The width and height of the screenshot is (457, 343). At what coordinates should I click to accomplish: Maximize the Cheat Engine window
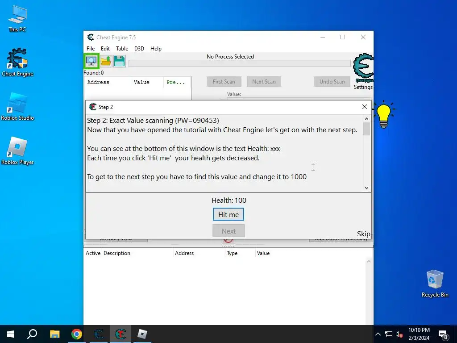coord(343,37)
